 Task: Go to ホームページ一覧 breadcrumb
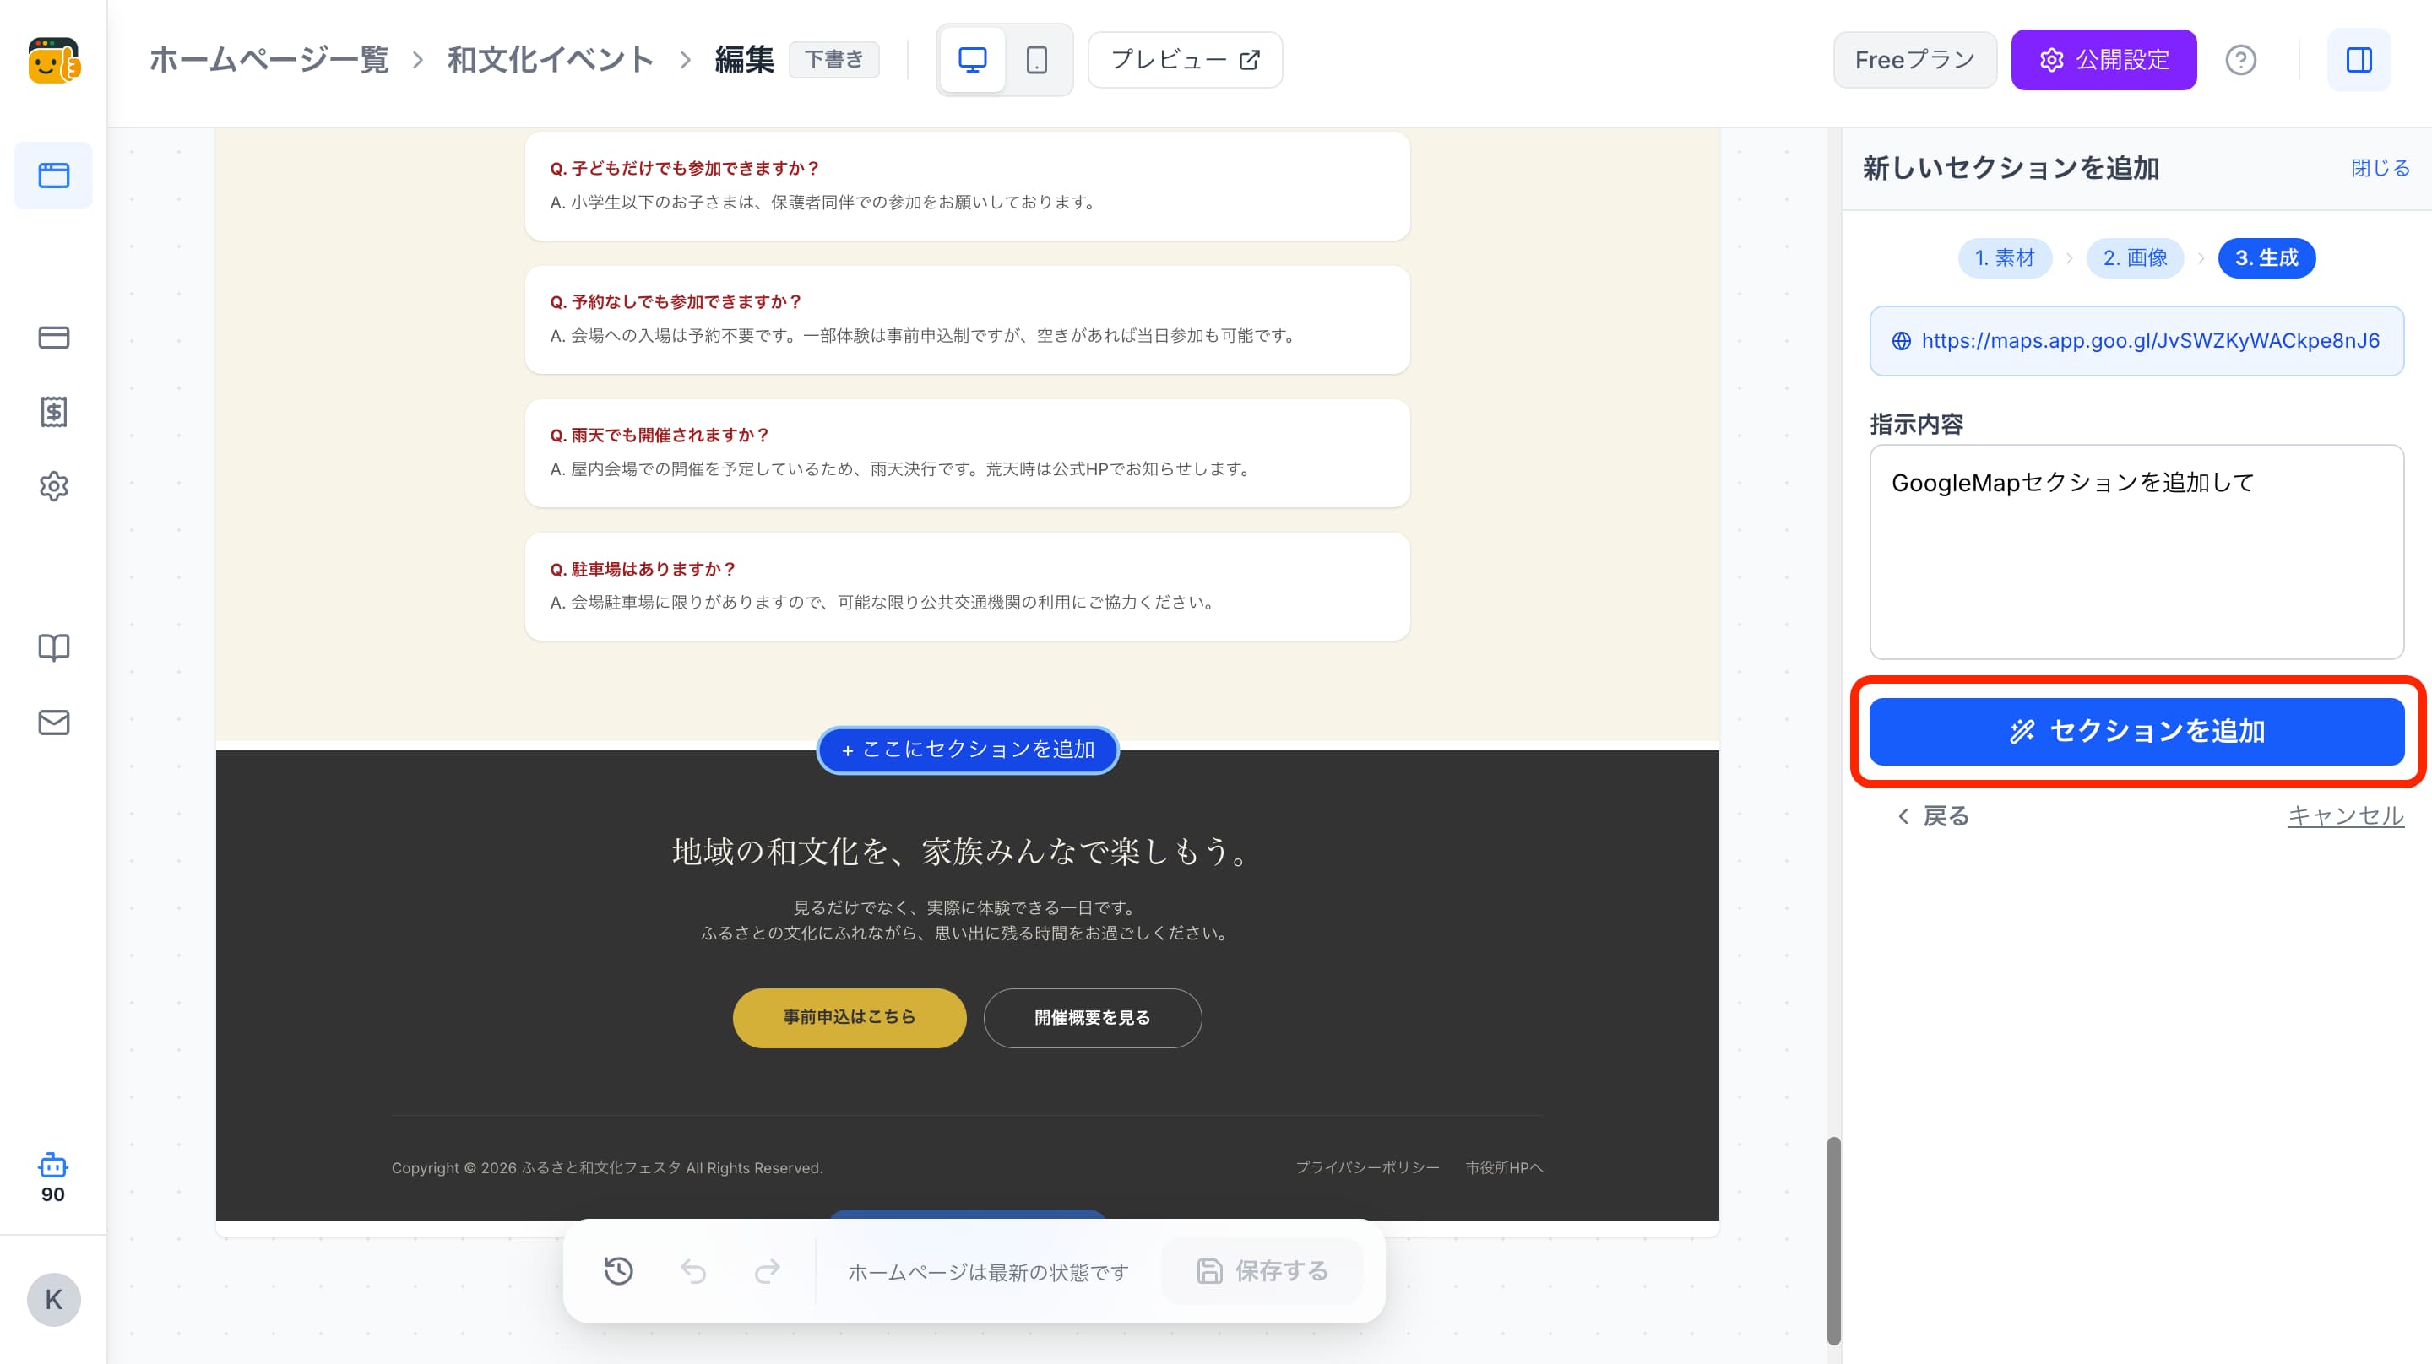click(x=269, y=61)
